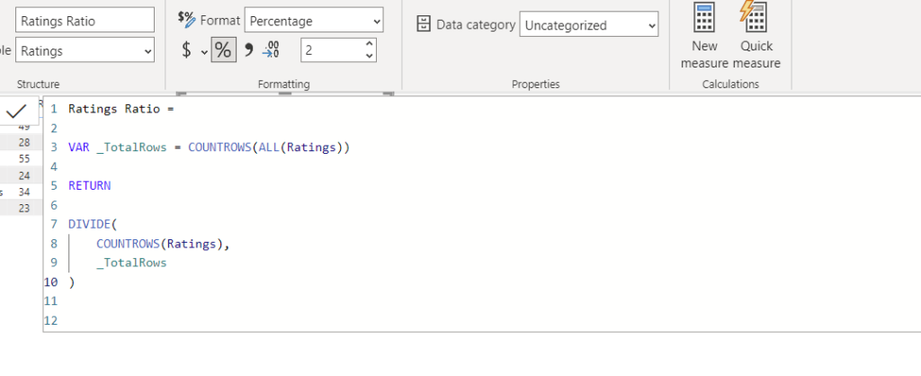Click the decimal places number field
Image resolution: width=921 pixels, height=376 pixels.
[329, 50]
